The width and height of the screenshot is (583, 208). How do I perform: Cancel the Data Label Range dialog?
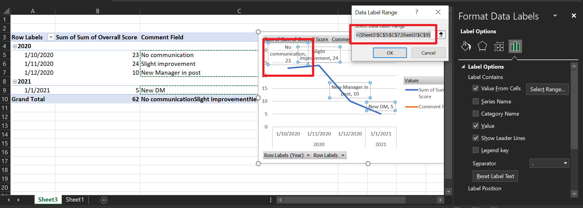[428, 53]
